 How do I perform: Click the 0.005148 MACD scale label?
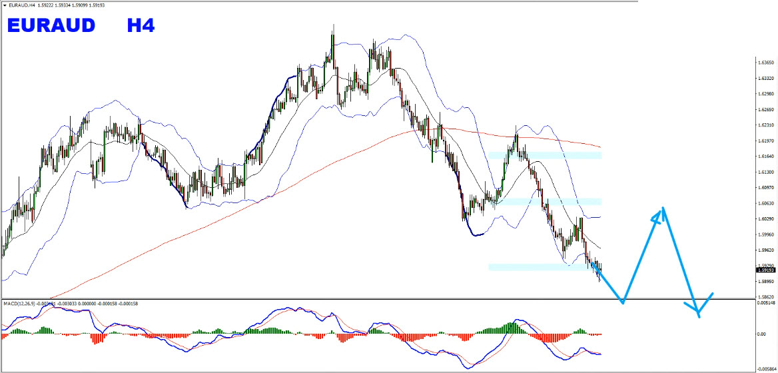767,303
